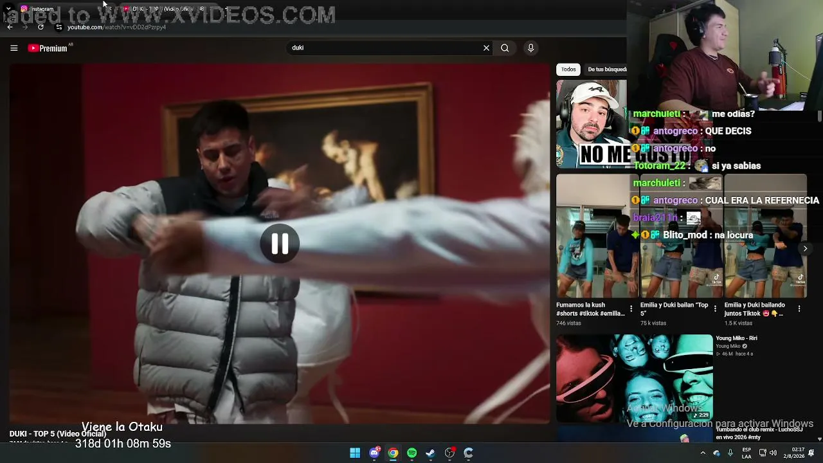
Task: Clear the 'duki' search text
Action: point(486,48)
